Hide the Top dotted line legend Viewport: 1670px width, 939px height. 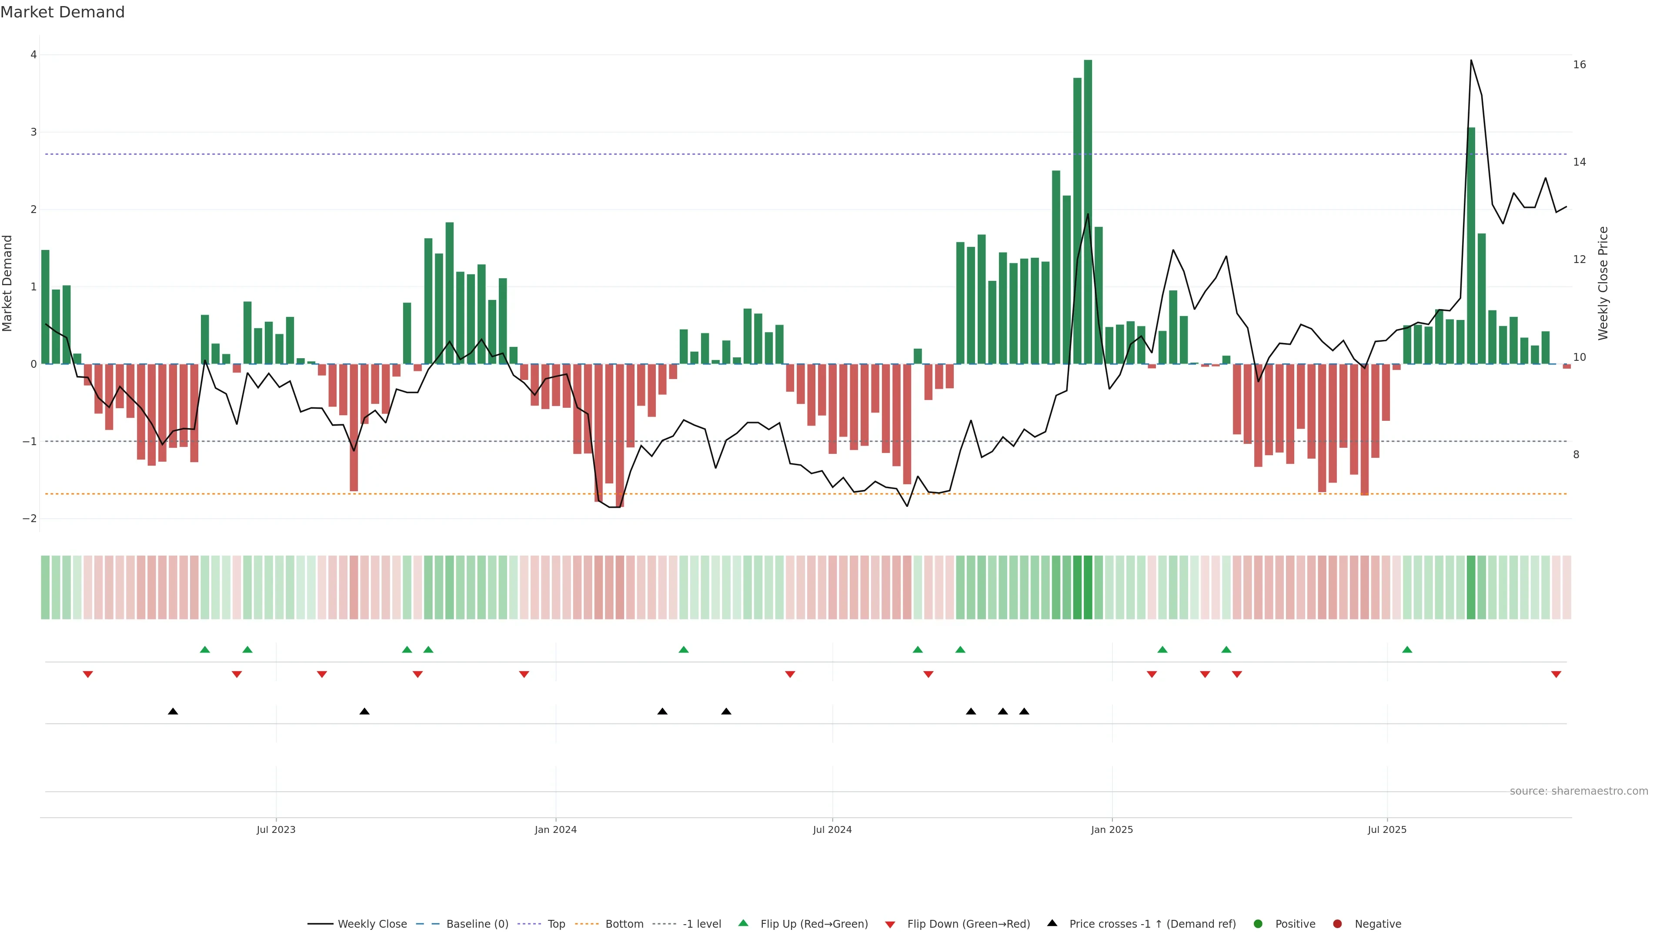coord(556,923)
